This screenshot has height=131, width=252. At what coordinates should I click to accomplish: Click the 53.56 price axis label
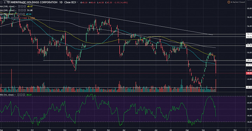(249, 37)
